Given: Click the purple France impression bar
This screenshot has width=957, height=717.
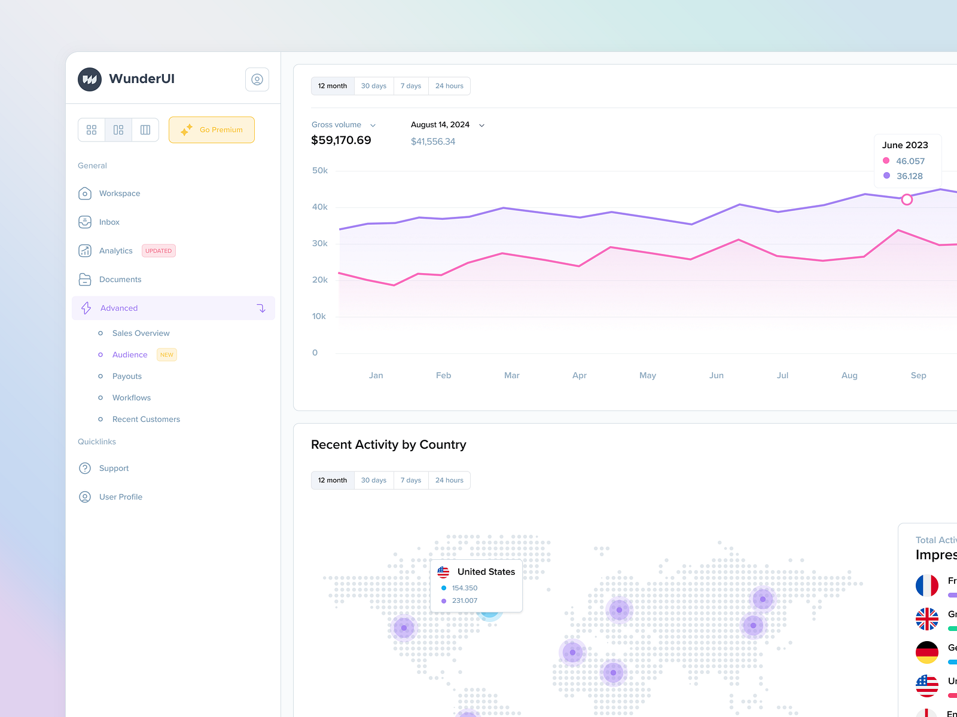Looking at the screenshot, I should [x=952, y=595].
